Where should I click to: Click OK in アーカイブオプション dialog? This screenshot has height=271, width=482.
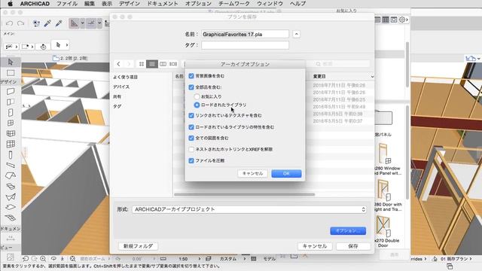(x=286, y=174)
